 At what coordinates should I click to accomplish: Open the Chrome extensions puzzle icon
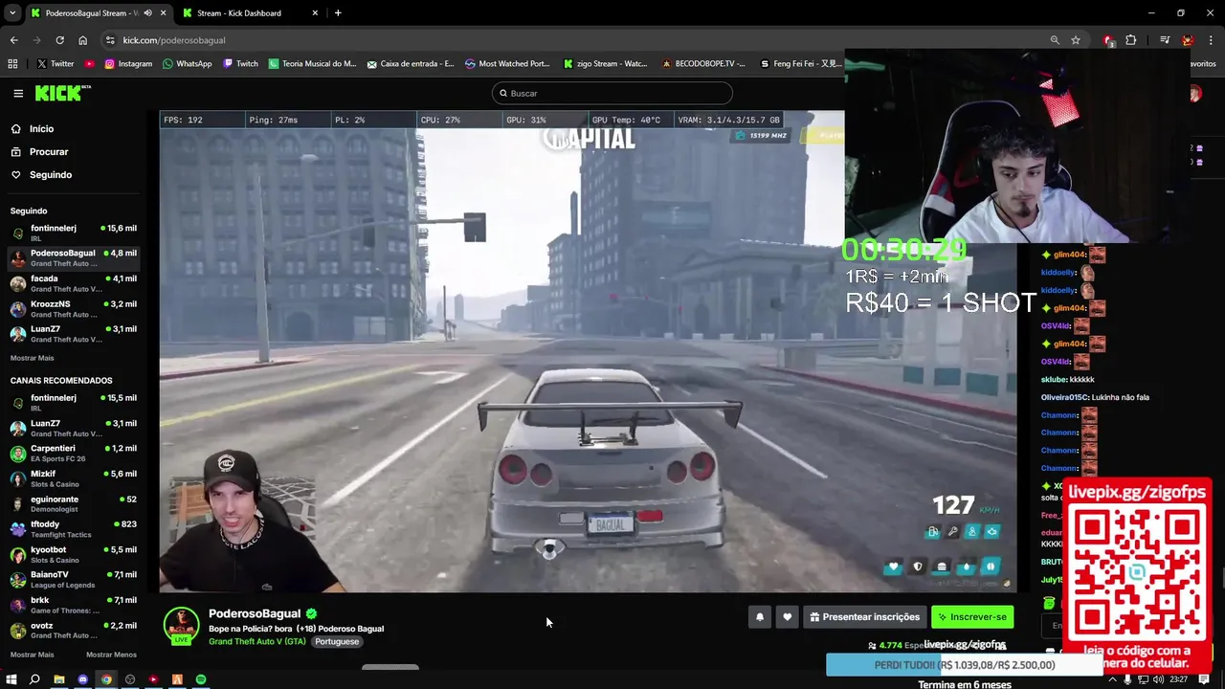pyautogui.click(x=1131, y=40)
